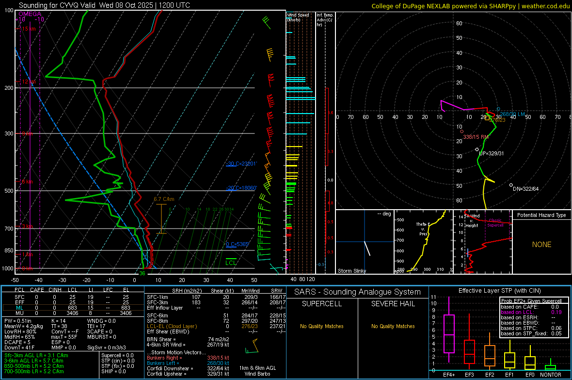Click the magenta 'based on LCL:' probability line
Image resolution: width=572 pixels, height=380 pixels.
[x=531, y=312]
